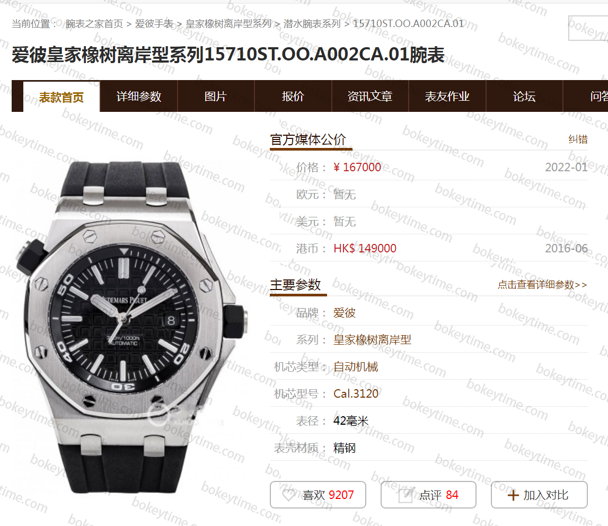Click the 纠错 correction link
Image resolution: width=608 pixels, height=526 pixels.
tap(578, 139)
